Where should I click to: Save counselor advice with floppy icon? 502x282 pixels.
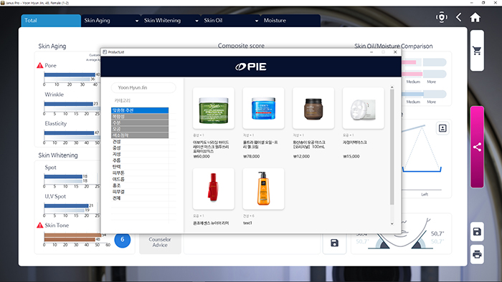point(334,243)
